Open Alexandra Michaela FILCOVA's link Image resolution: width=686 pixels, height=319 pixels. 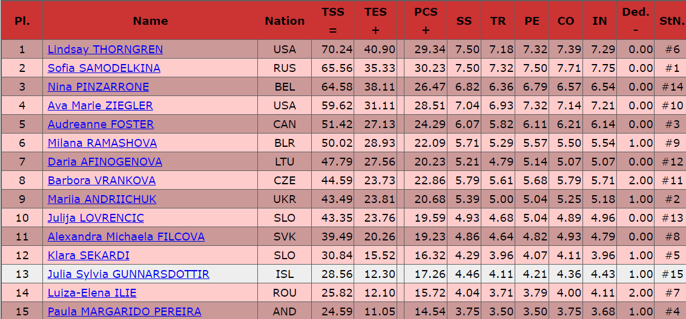(126, 237)
